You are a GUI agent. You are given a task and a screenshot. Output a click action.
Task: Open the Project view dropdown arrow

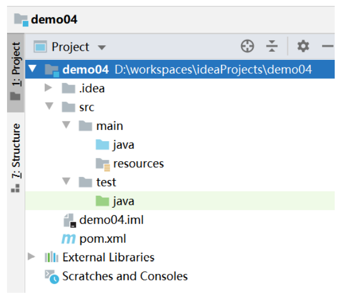coord(102,47)
